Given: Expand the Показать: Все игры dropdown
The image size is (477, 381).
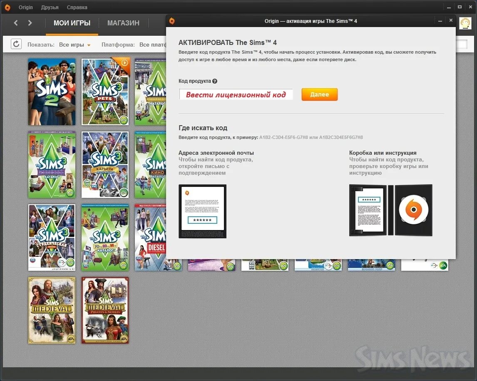Looking at the screenshot, I should click(x=75, y=45).
